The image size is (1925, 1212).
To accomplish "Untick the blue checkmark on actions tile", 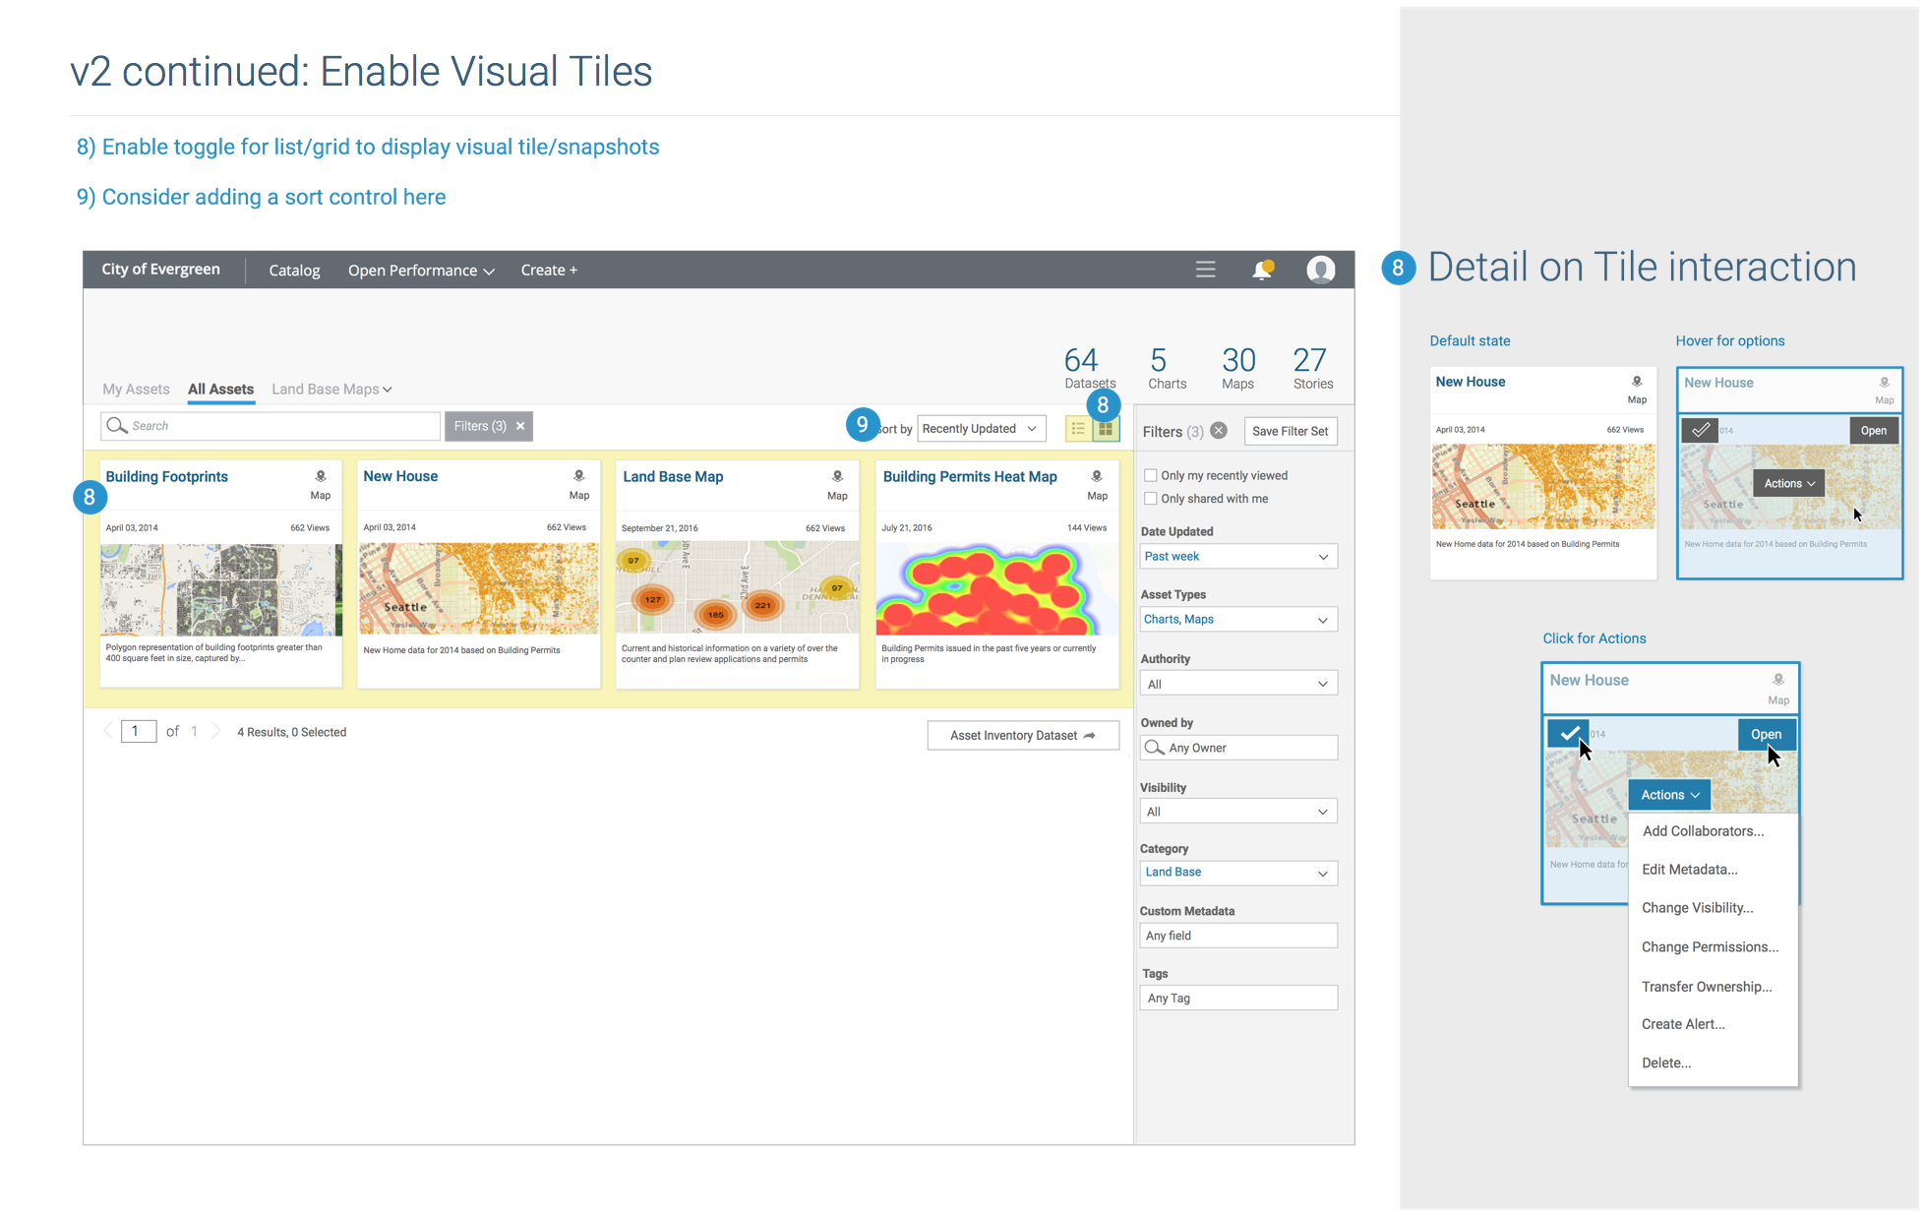I will coord(1569,734).
